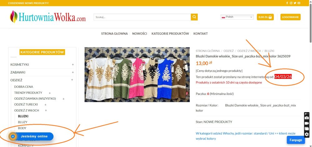
Task: Click the camera screenshot icon in side widget
Action: 307,118
